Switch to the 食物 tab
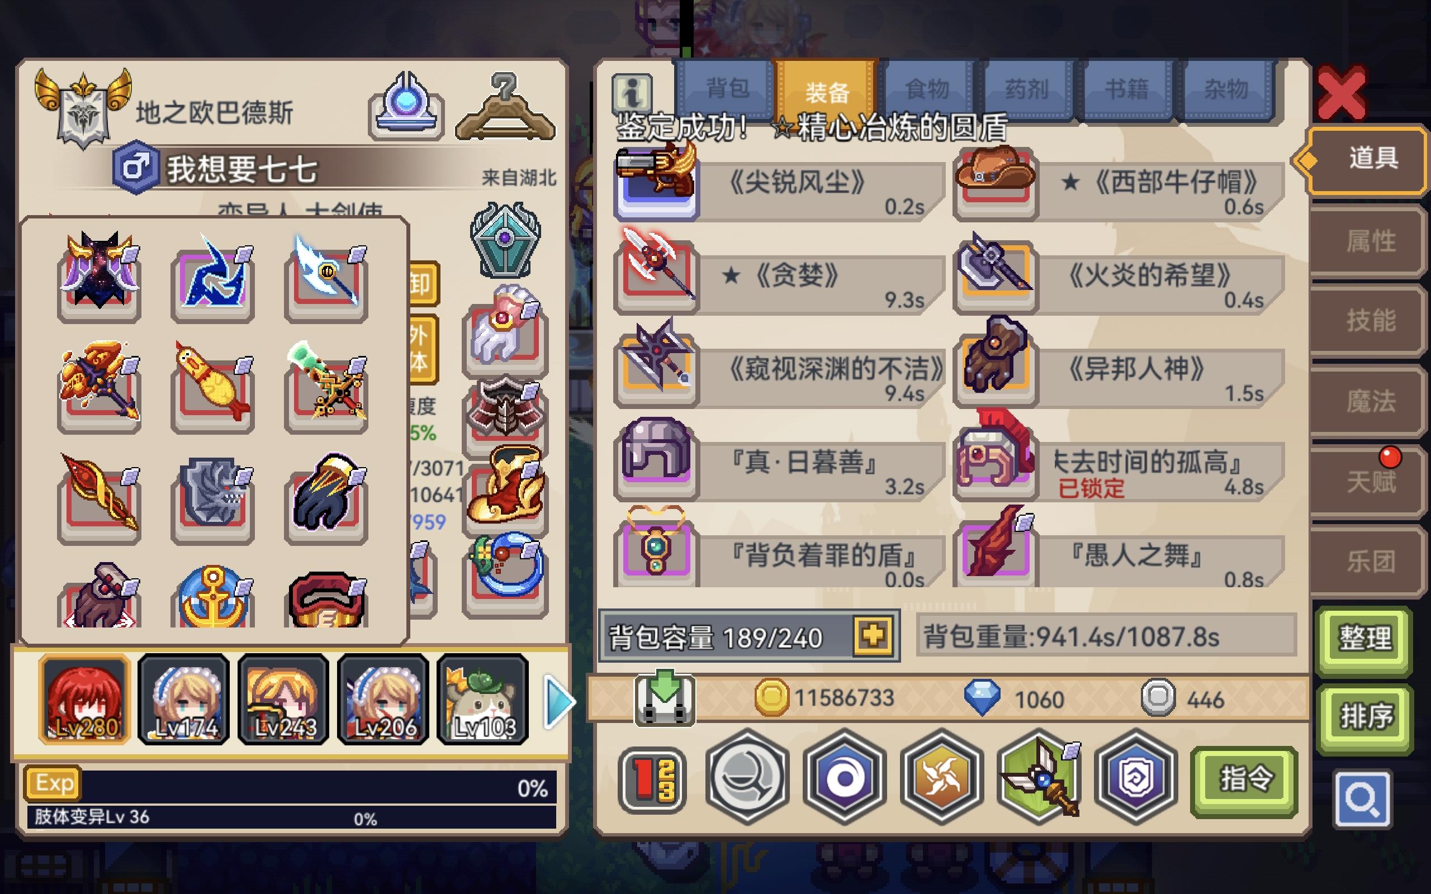The width and height of the screenshot is (1431, 894). [927, 90]
